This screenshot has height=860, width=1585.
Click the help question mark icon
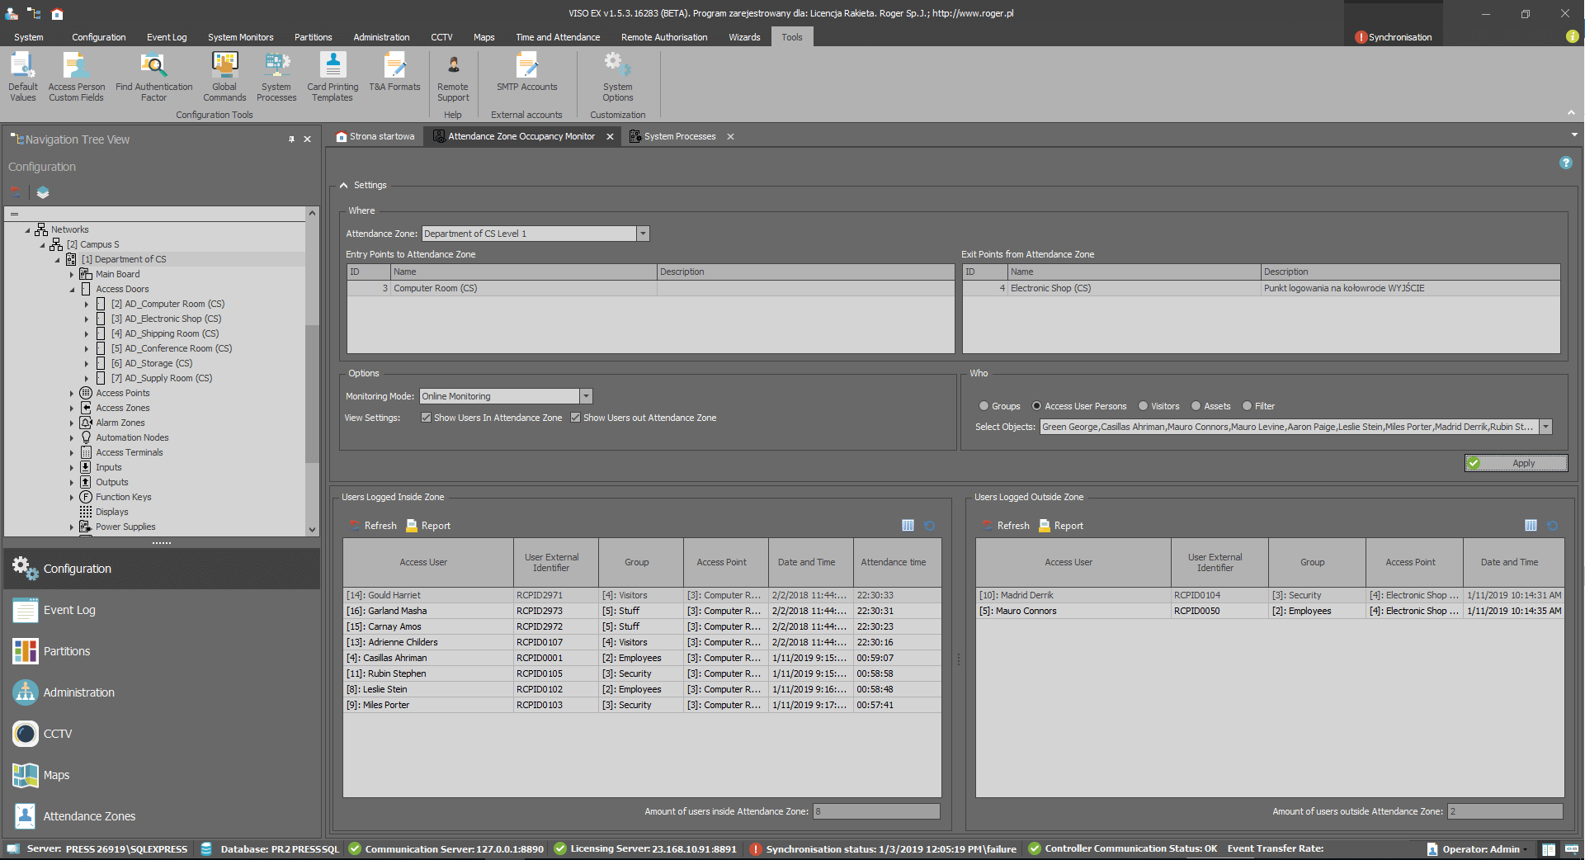1565,163
